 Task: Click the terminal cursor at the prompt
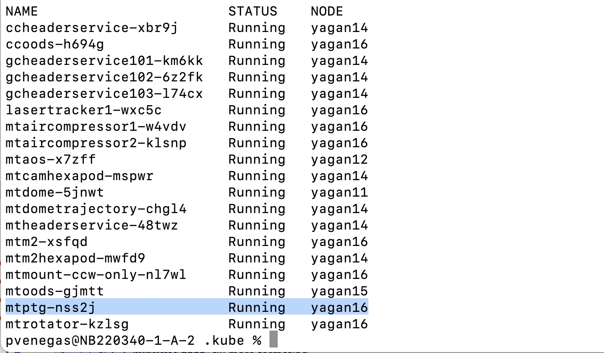[x=273, y=340]
